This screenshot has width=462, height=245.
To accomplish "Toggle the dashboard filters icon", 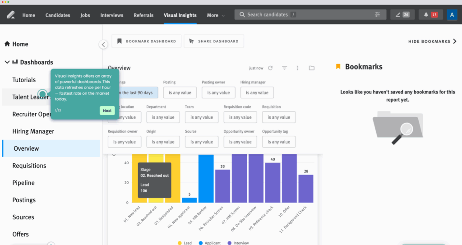I will [x=284, y=68].
